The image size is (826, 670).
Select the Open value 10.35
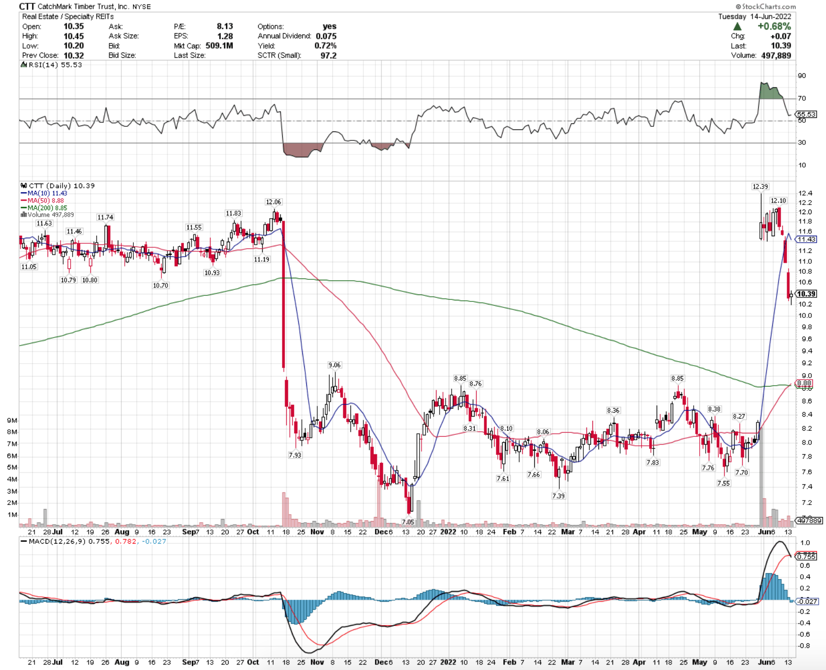click(x=74, y=26)
